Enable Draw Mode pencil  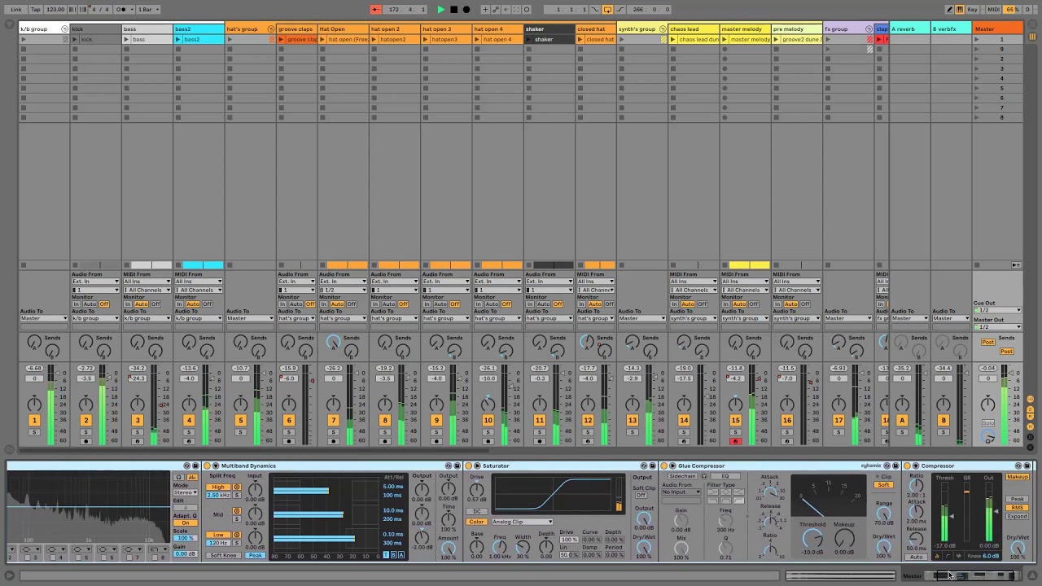[x=949, y=10]
